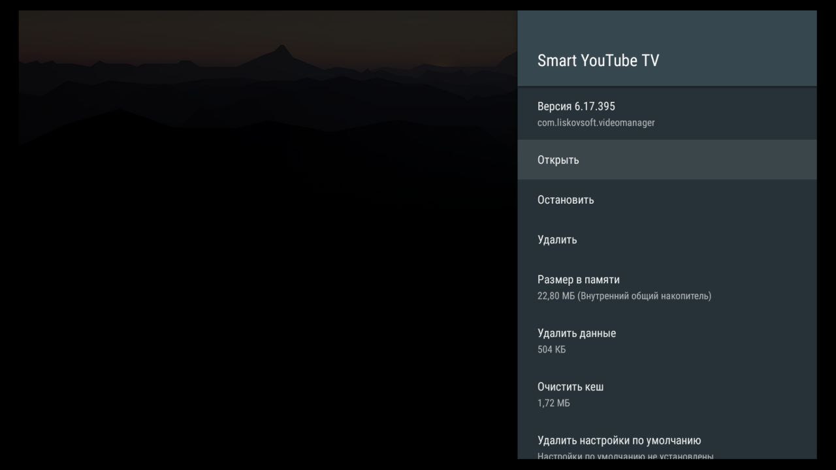Screen dimensions: 836x470
Task: Open Smart YouTube TV via Открыть
Action: point(667,160)
